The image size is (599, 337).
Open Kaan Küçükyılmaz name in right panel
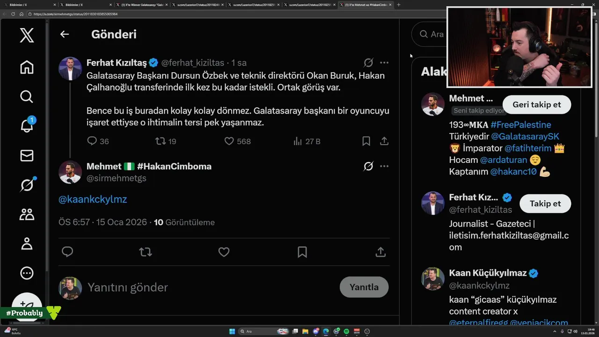tap(488, 273)
